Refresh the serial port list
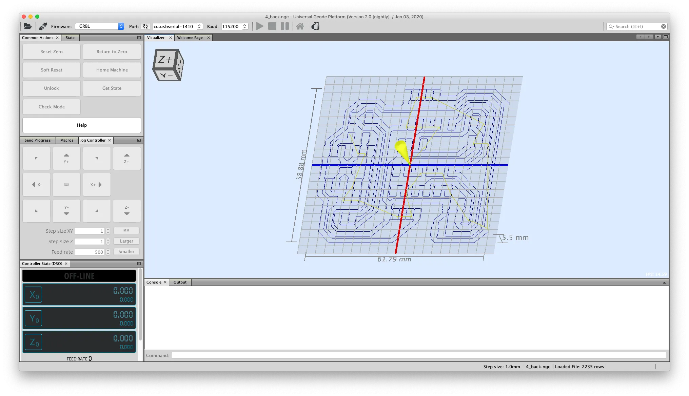Viewport: 689px width, 396px height. (145, 26)
